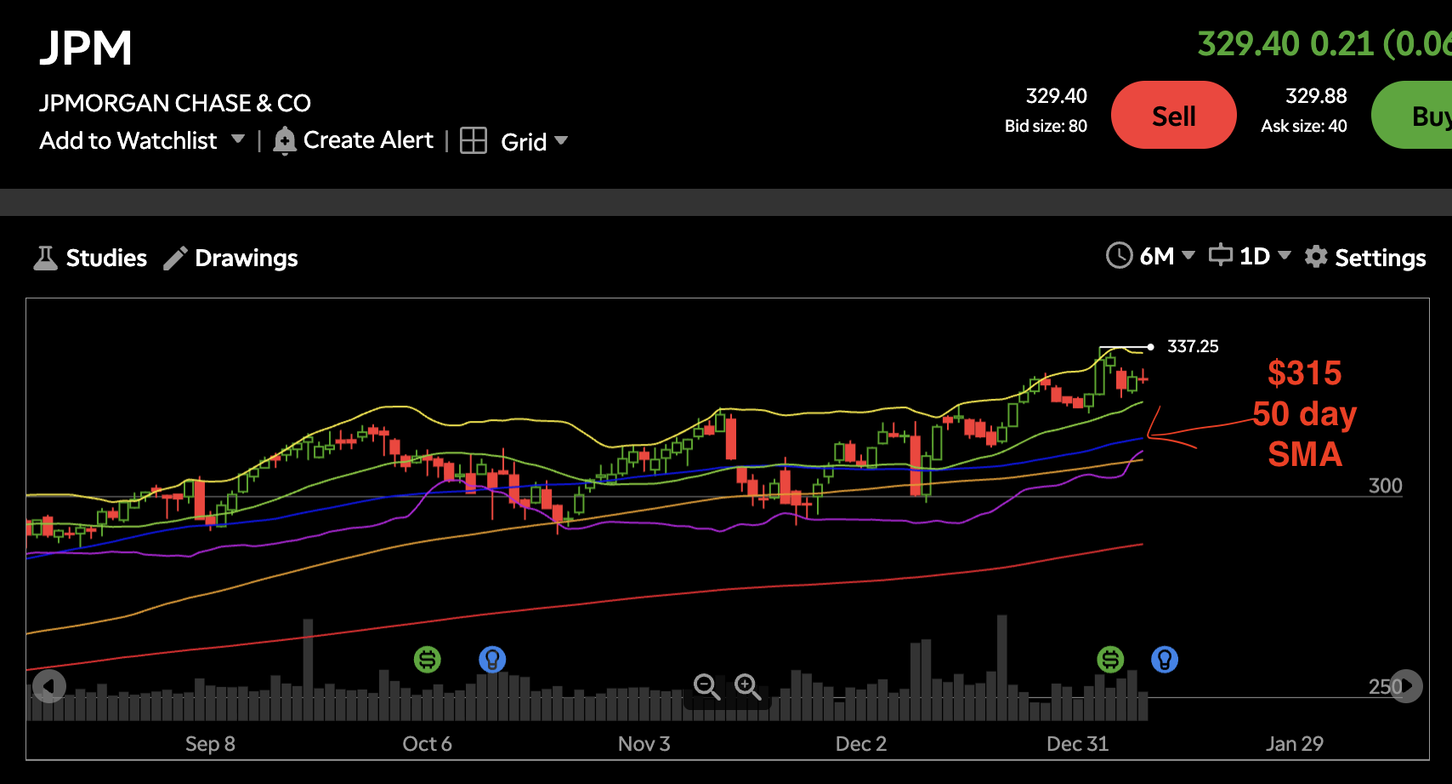
Task: Click the dividend marker near Dec 31
Action: (x=1110, y=659)
